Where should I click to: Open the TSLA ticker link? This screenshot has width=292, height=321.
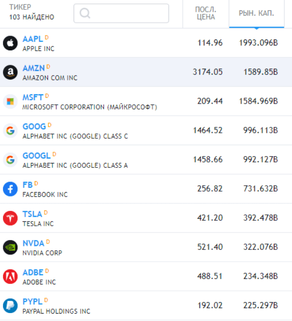(x=32, y=214)
